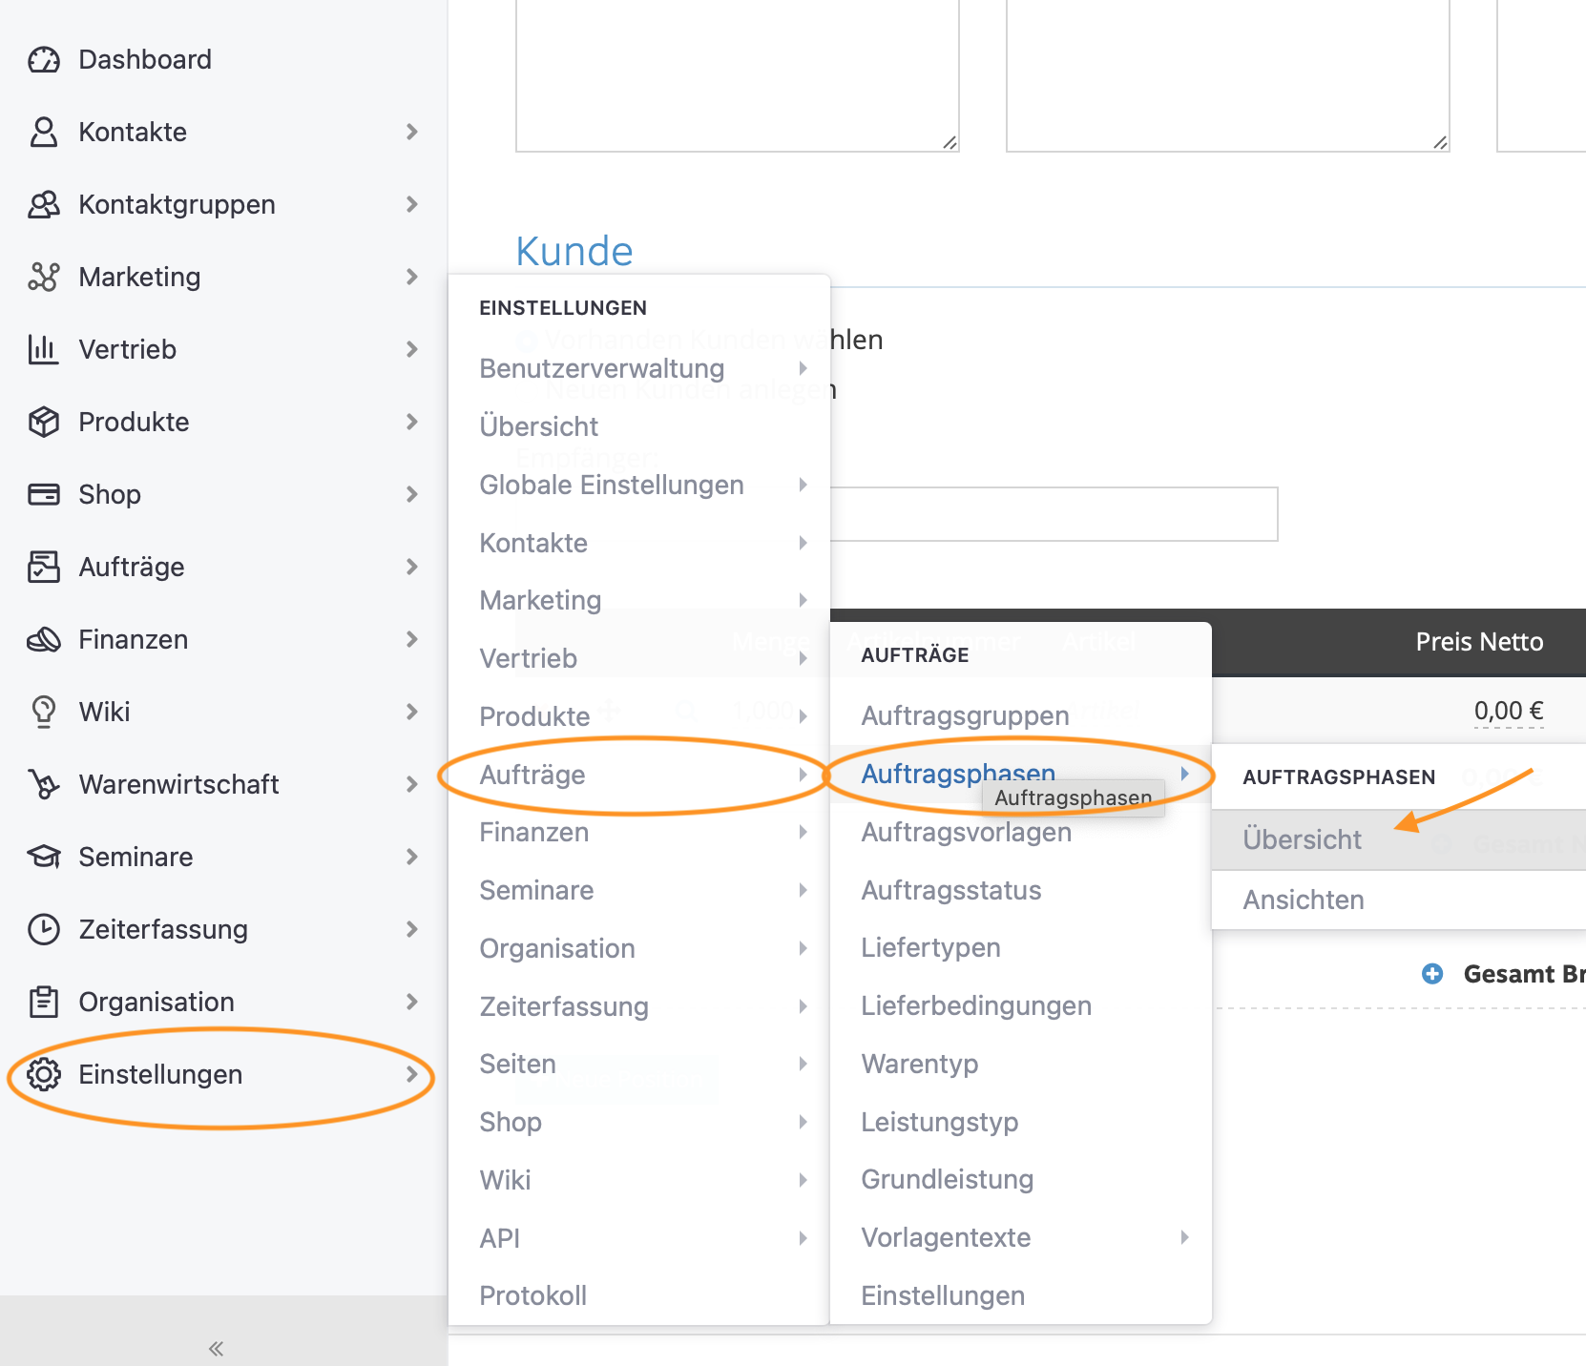Edit the 0,00 € price value
Screen dimensions: 1586x1366
click(1508, 710)
